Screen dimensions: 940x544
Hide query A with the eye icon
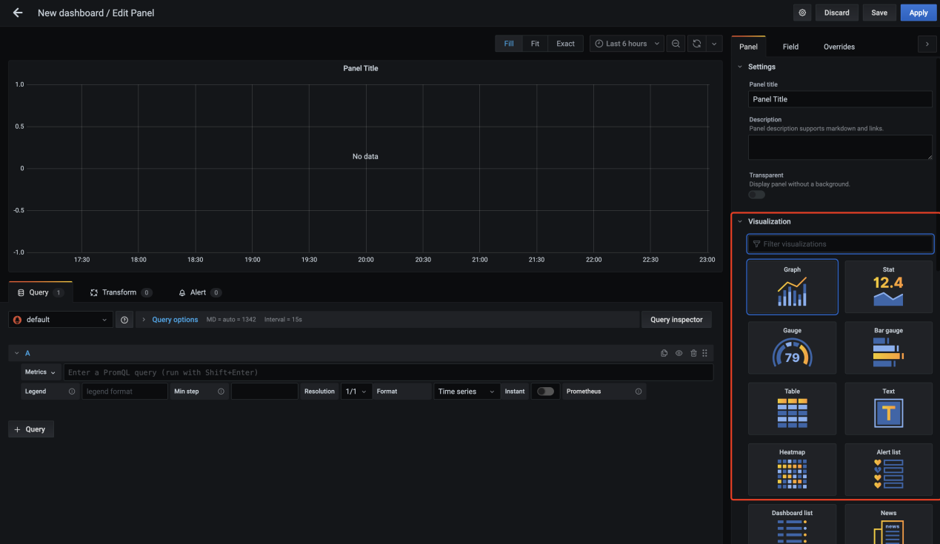679,353
